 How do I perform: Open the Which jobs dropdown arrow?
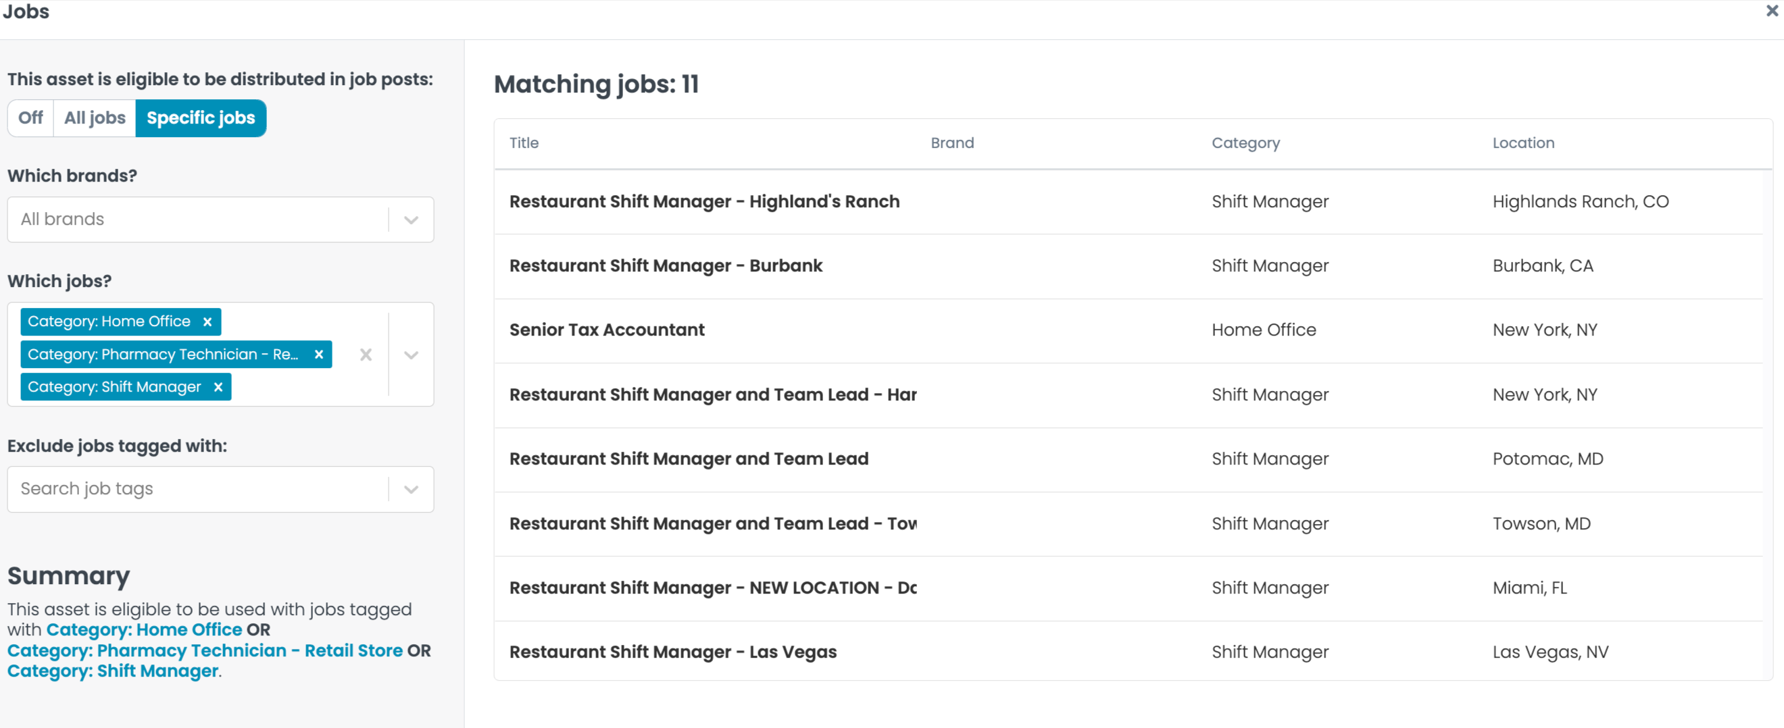(x=411, y=355)
